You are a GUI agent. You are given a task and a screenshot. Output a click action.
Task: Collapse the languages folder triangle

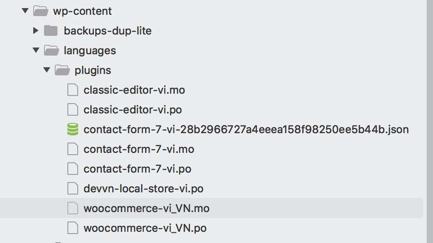36,50
